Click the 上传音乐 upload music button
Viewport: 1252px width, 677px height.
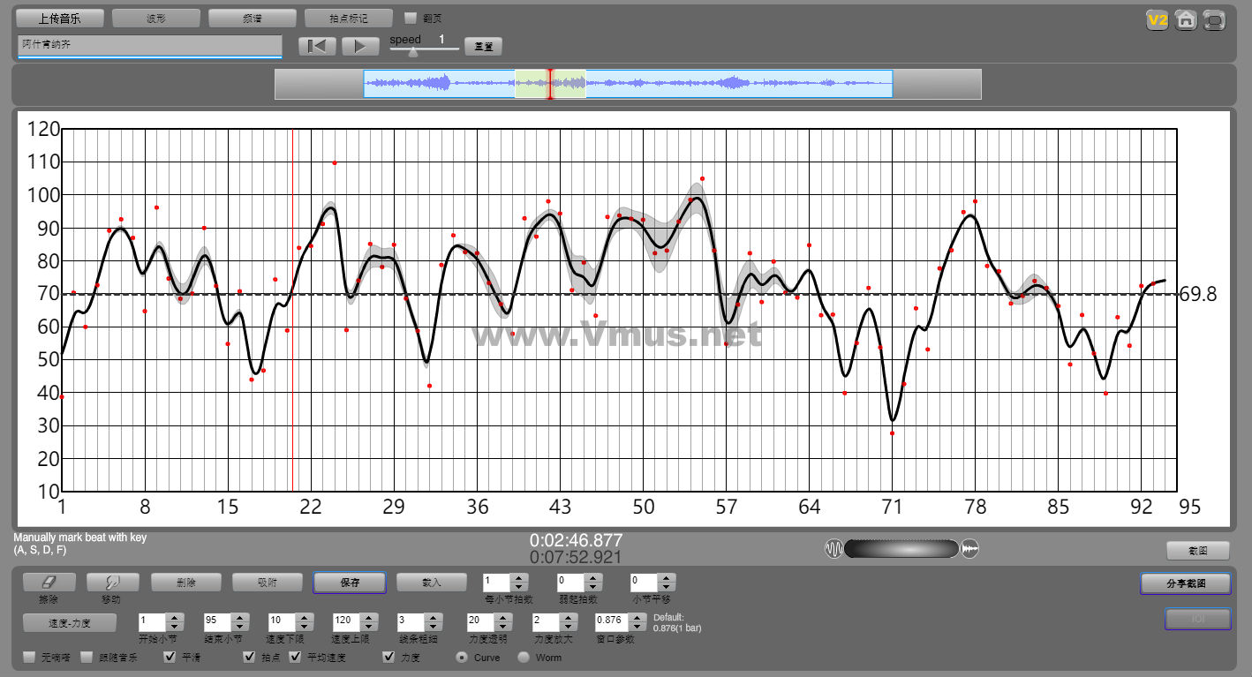(x=60, y=18)
